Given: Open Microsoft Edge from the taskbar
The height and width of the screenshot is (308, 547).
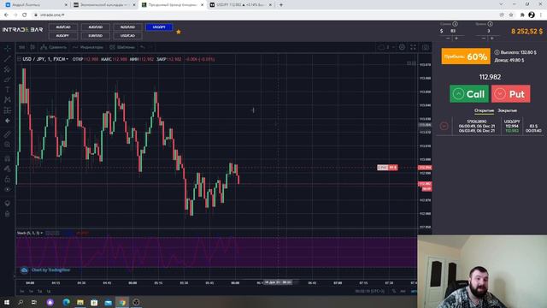Looking at the screenshot, I should point(66,302).
